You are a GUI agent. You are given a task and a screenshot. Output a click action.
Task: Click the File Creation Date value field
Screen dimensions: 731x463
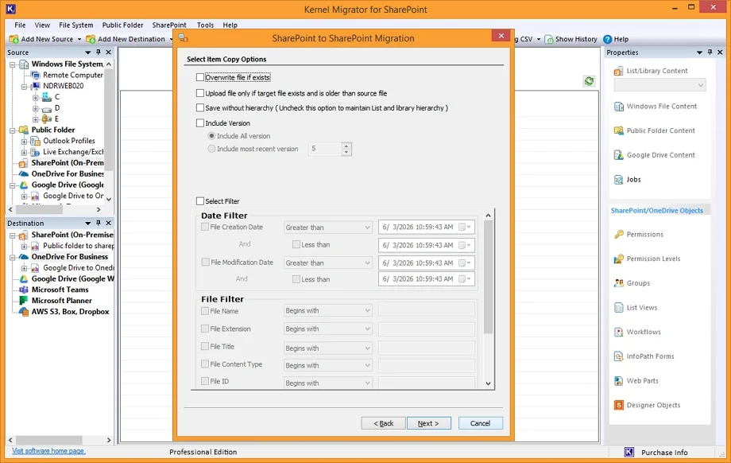coord(427,228)
